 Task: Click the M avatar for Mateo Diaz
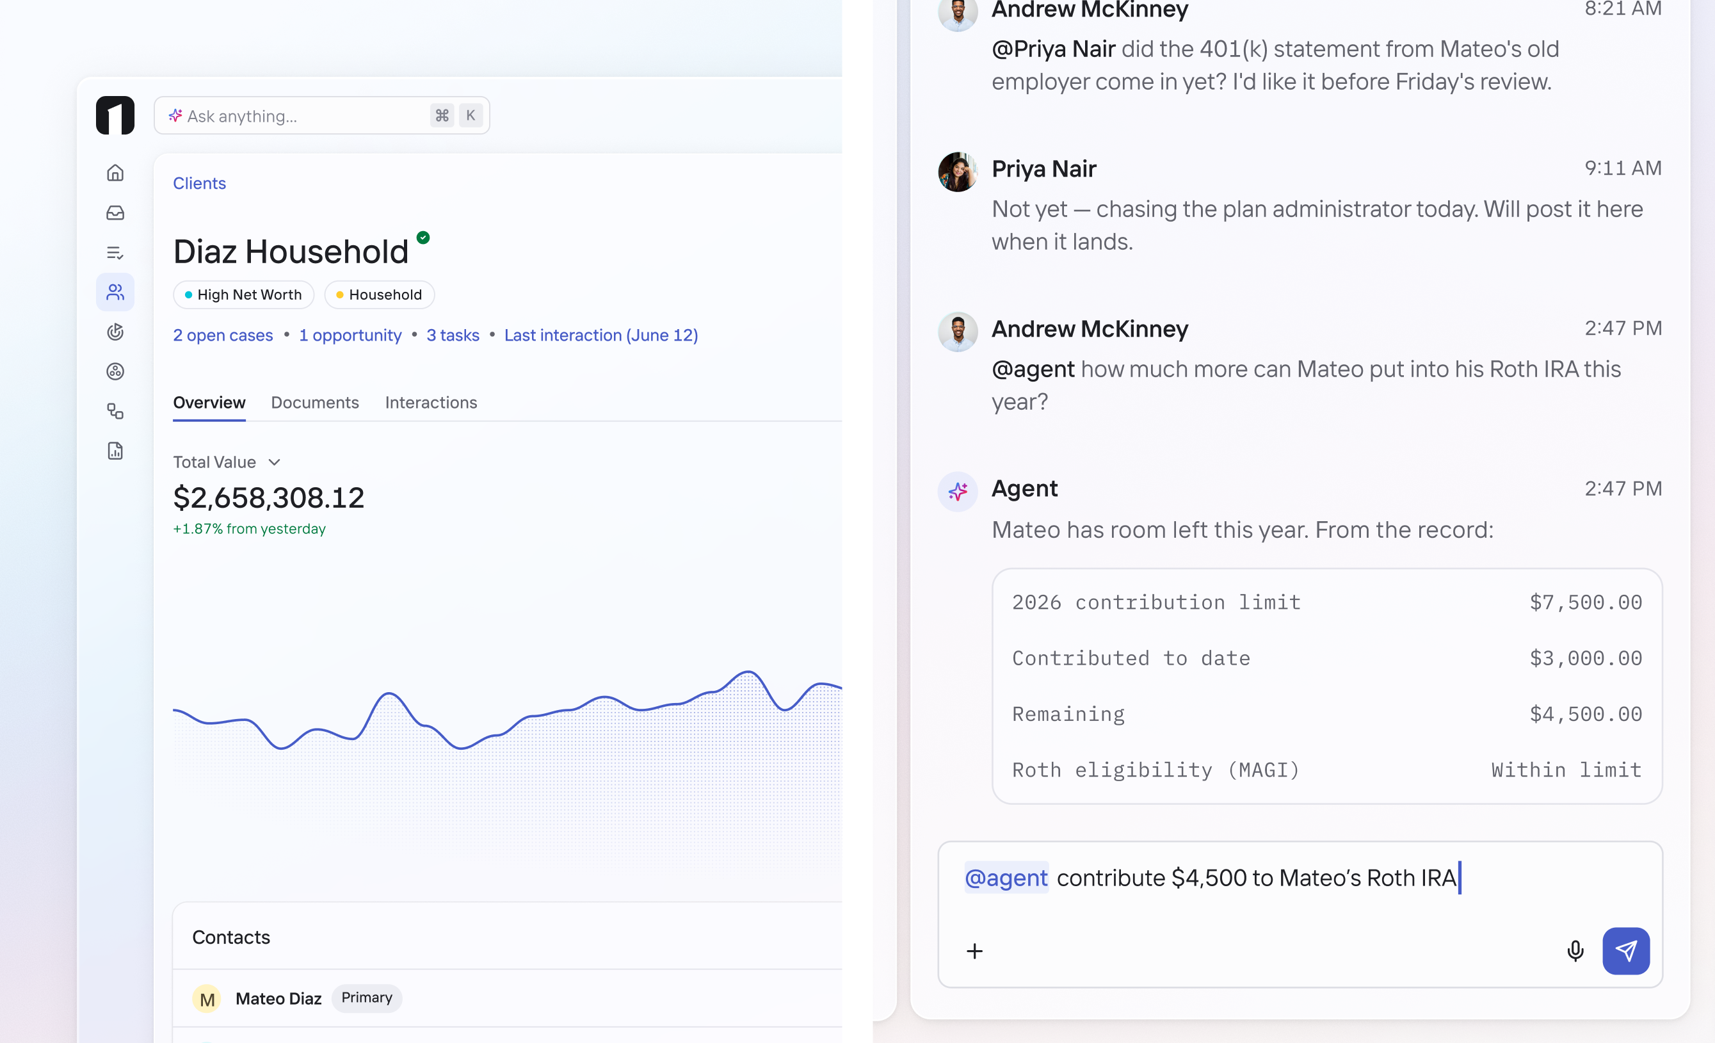click(x=207, y=999)
